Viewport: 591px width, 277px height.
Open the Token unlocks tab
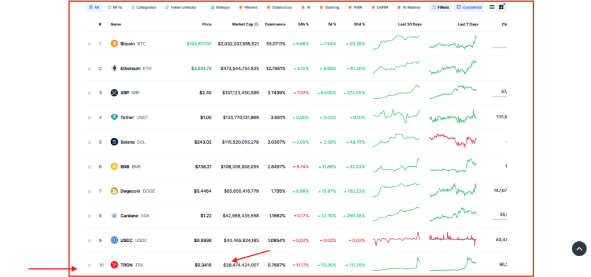click(x=181, y=7)
